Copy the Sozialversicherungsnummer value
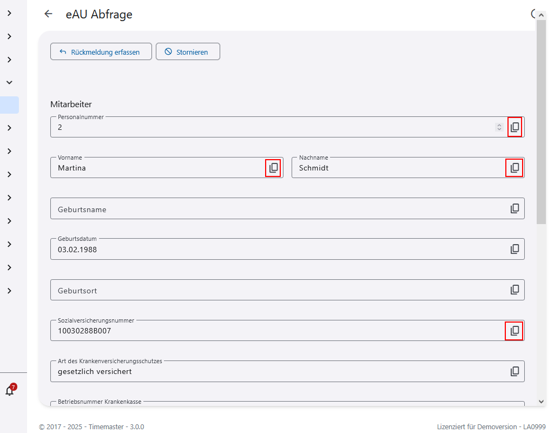The height and width of the screenshot is (433, 554). click(515, 330)
